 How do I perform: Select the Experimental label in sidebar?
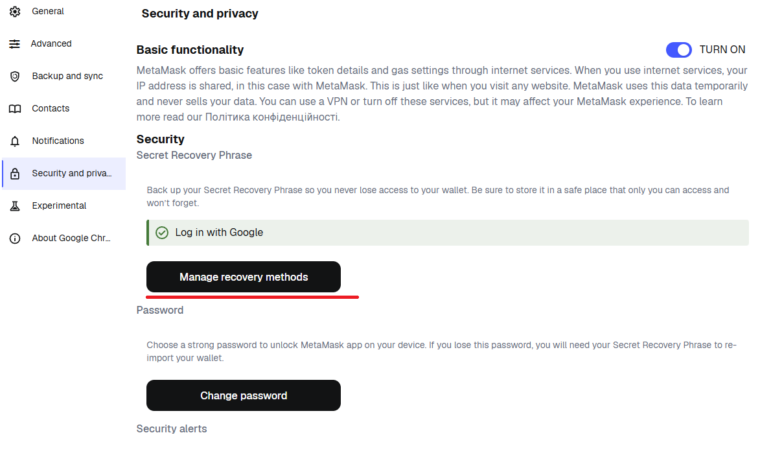pyautogui.click(x=59, y=206)
